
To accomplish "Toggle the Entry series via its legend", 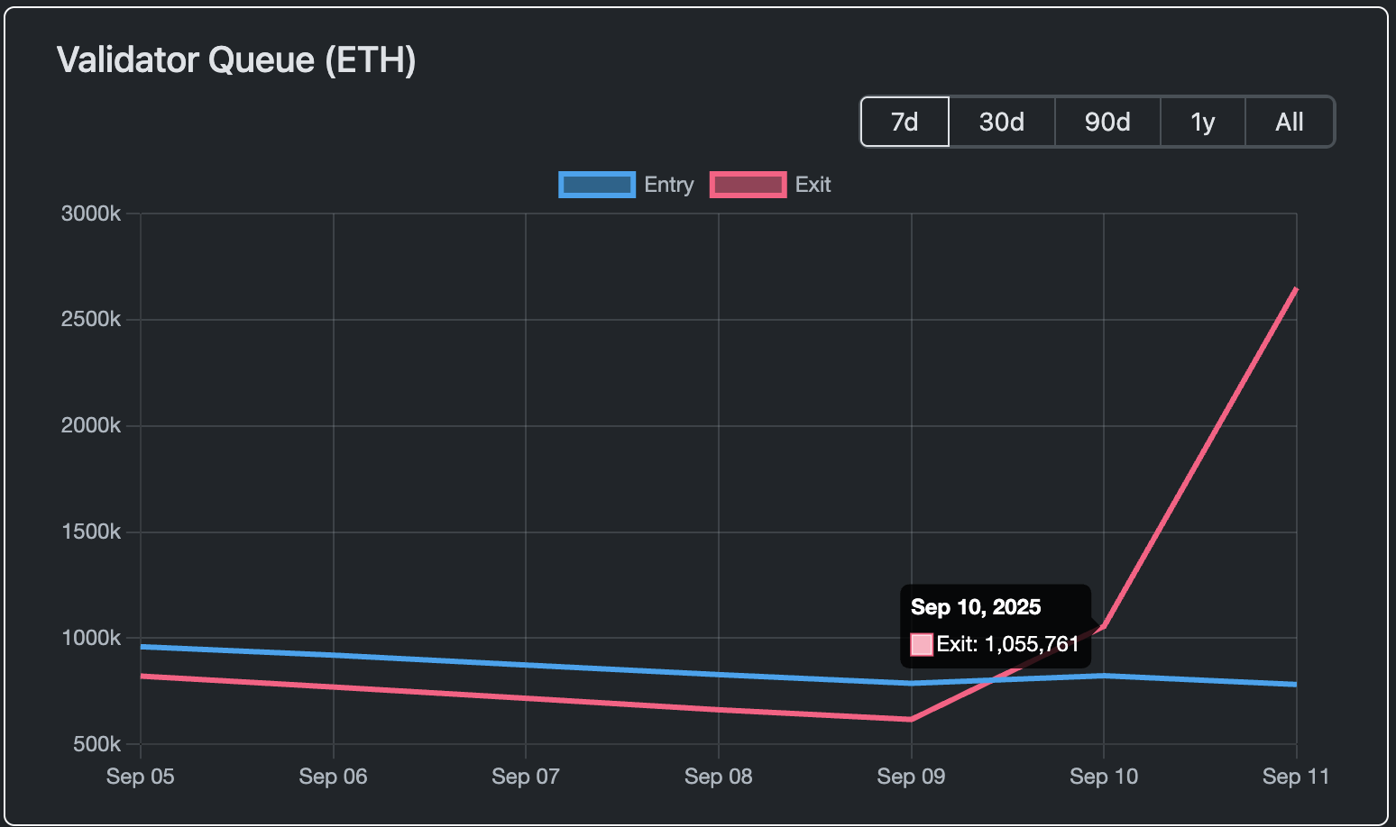I will 669,184.
